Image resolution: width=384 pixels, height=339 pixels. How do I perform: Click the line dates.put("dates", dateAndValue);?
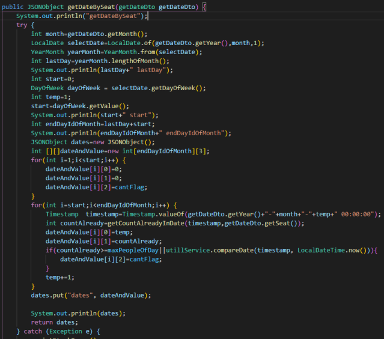pos(91,295)
